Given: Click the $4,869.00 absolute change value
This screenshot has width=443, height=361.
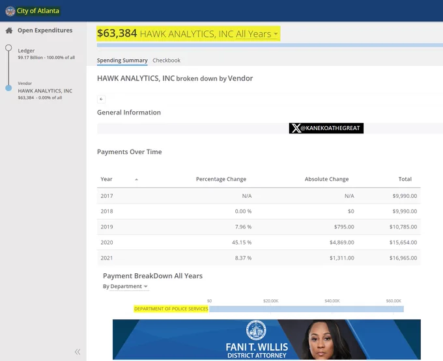Looking at the screenshot, I should (x=342, y=242).
